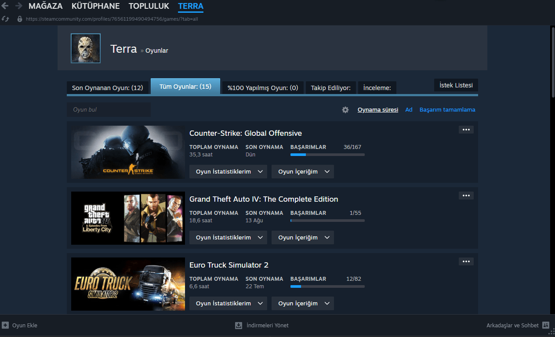Screen dimensions: 555x337
Task: Go forward with the forward arrow
Action: (x=19, y=6)
